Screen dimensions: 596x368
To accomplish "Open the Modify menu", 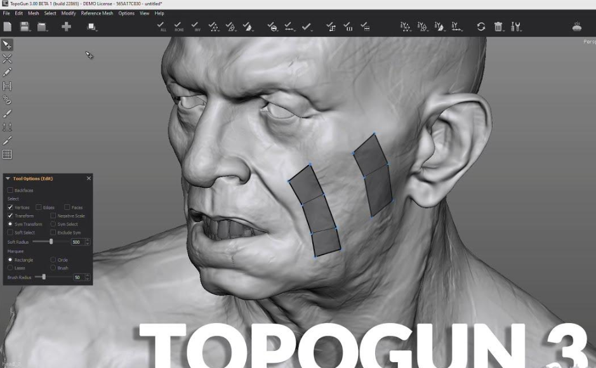I will coord(69,13).
